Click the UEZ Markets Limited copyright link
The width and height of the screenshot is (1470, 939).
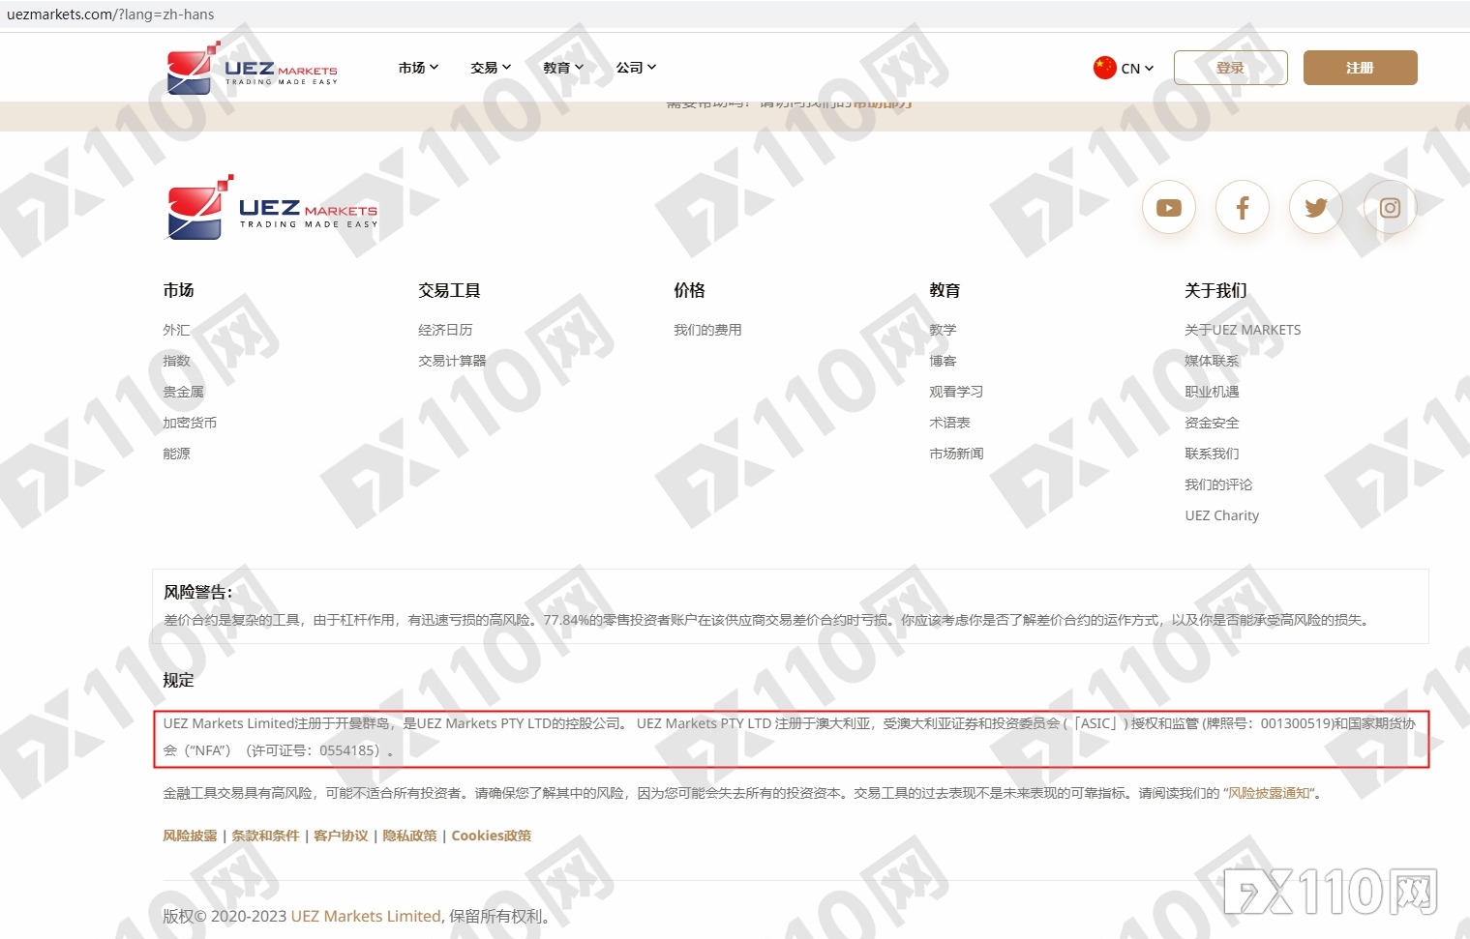366,916
